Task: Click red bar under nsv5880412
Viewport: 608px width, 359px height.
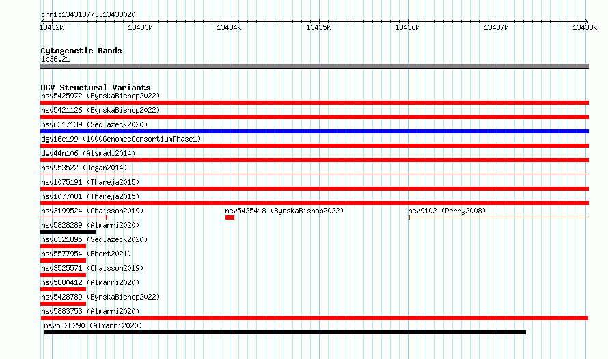Action: pyautogui.click(x=64, y=289)
